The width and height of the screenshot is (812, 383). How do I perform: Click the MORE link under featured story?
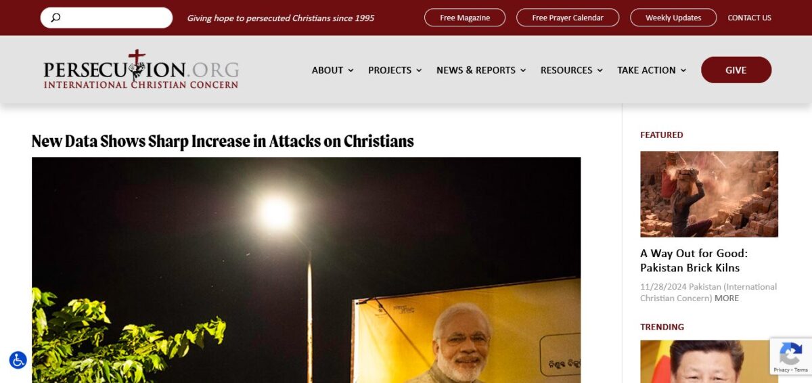[727, 298]
